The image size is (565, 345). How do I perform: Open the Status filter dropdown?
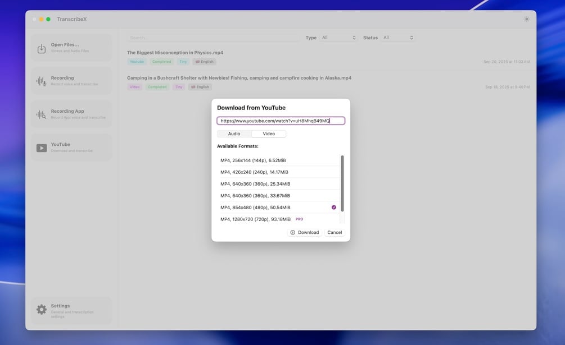pyautogui.click(x=398, y=38)
